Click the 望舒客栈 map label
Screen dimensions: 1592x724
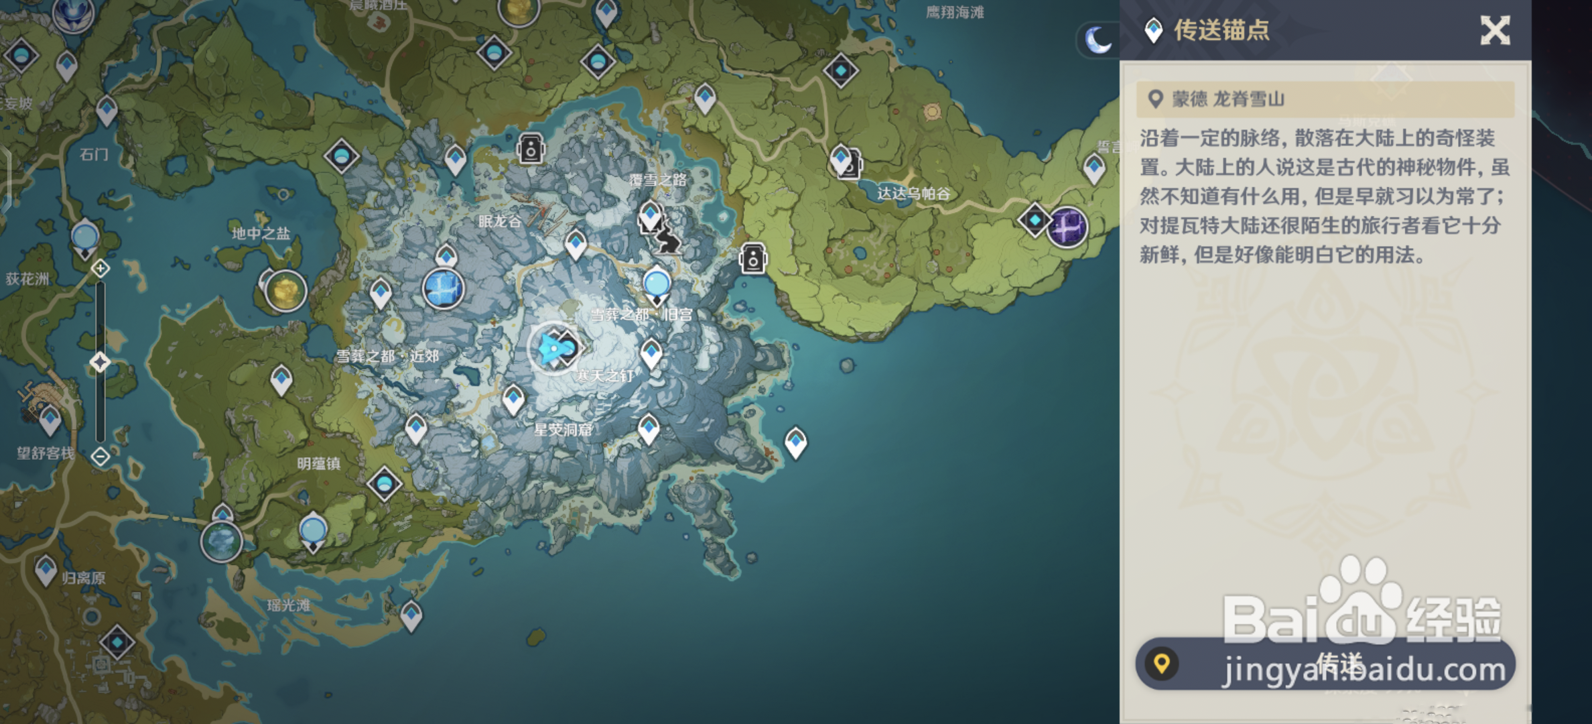click(x=46, y=453)
